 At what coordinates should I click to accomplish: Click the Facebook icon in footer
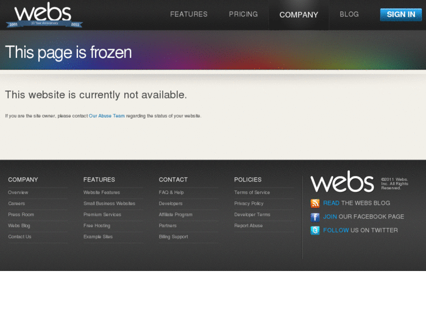tap(315, 217)
